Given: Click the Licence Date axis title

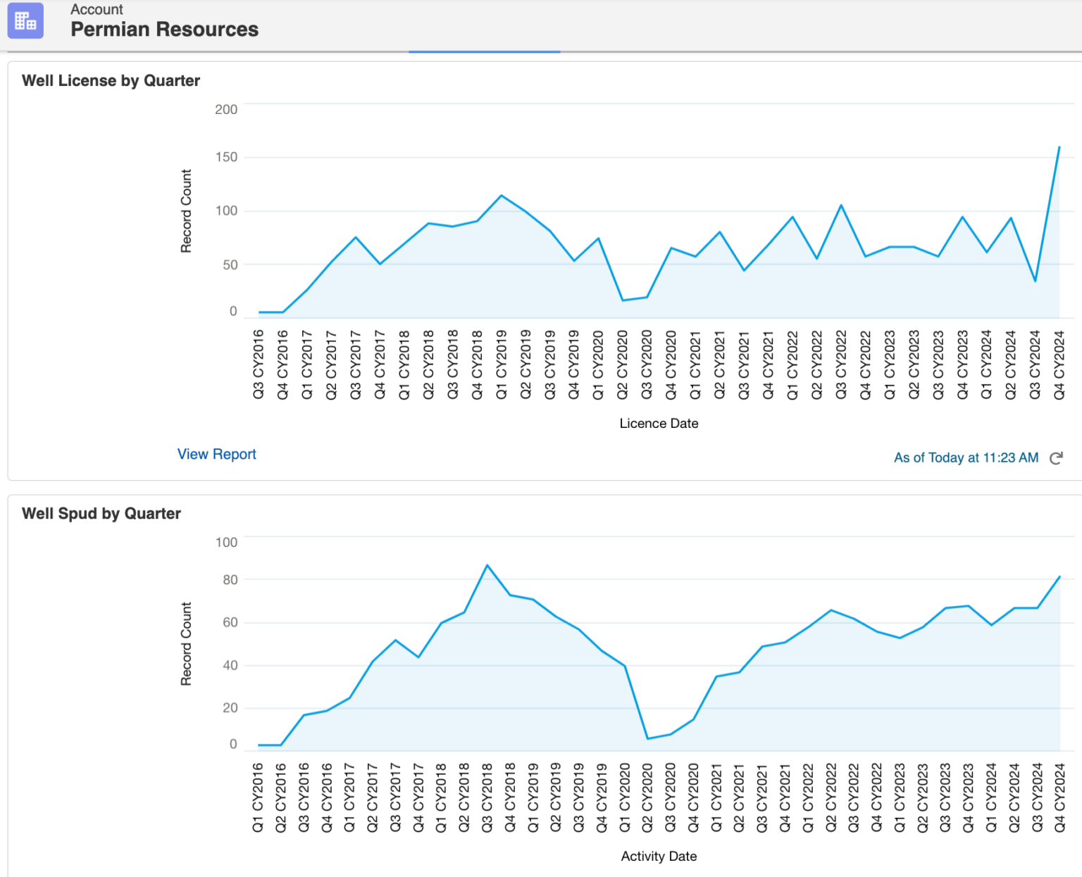Looking at the screenshot, I should (x=658, y=423).
